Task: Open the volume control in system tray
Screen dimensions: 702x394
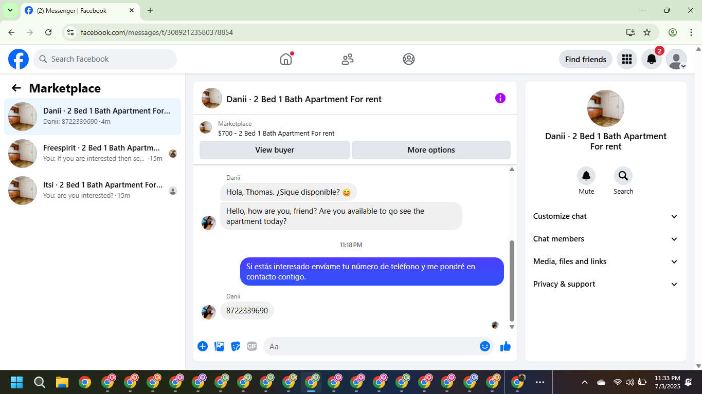Action: coord(629,382)
